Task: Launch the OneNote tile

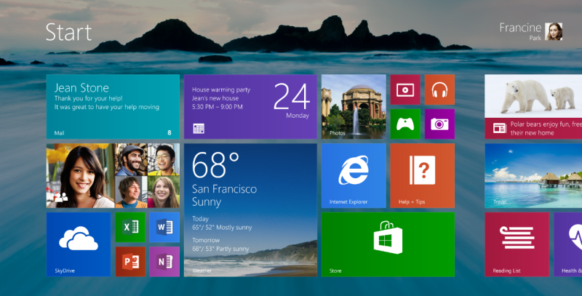Action: click(164, 262)
